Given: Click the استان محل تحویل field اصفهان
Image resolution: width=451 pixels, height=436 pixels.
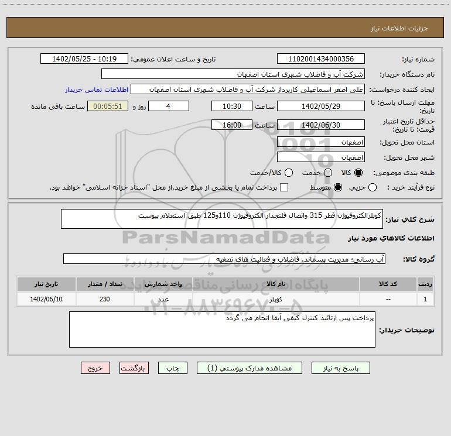Looking at the screenshot, I should click(x=321, y=142).
